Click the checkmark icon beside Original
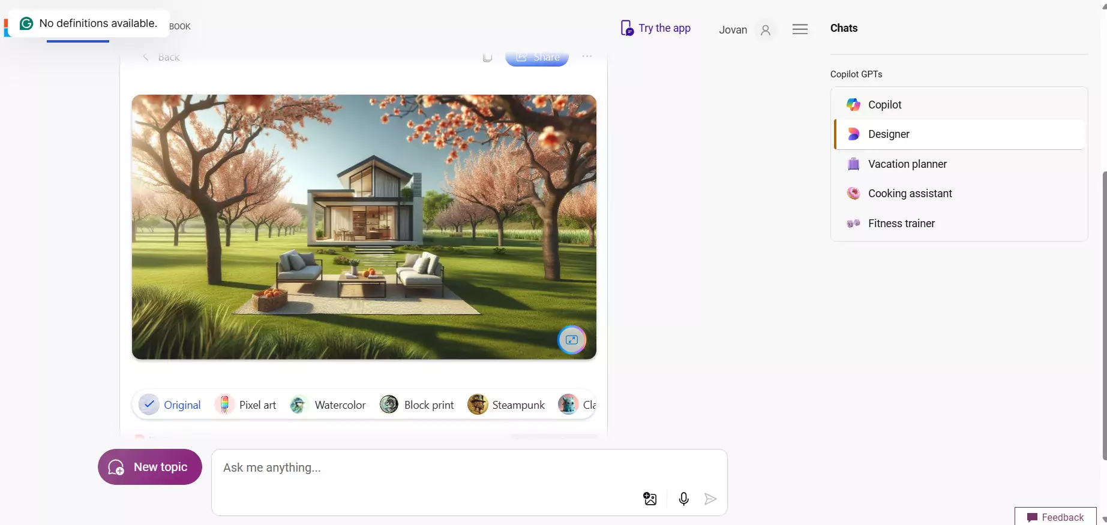Screen dimensions: 1107x525 (x=149, y=405)
